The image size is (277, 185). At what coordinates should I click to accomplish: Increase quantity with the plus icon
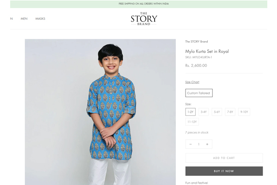207,144
